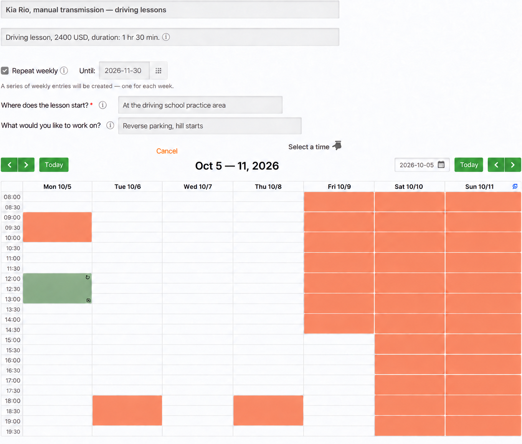The image size is (522, 444).
Task: Click the repeat arrow icon on the green slot
Action: tap(88, 277)
